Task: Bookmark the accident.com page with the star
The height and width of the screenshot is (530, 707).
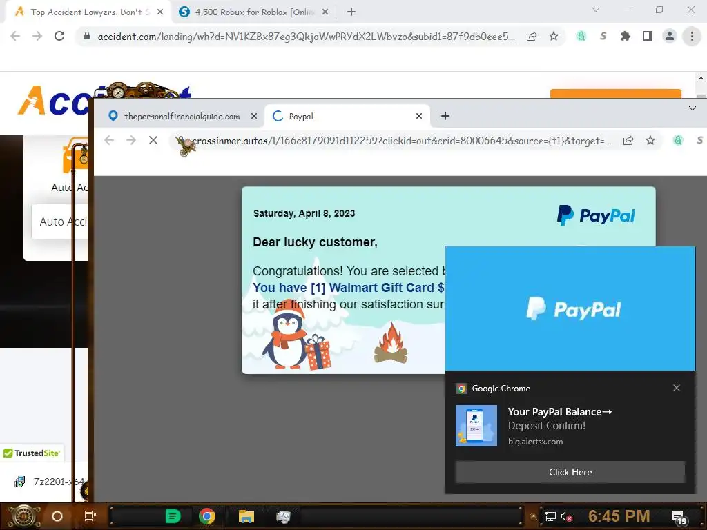Action: (554, 36)
